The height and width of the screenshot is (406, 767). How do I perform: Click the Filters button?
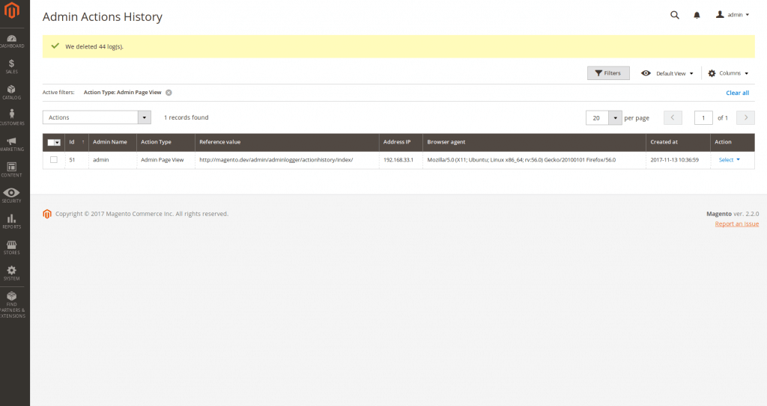tap(607, 73)
